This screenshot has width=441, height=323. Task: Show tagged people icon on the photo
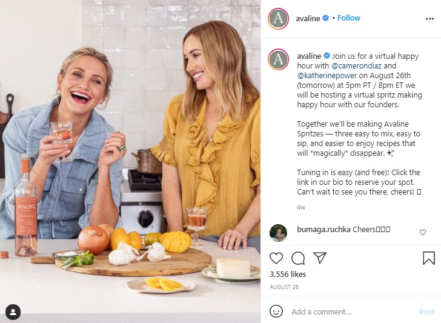point(13,312)
